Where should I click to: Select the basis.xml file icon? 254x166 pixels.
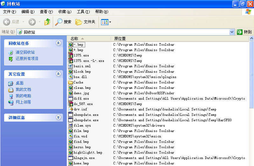tap(71, 66)
